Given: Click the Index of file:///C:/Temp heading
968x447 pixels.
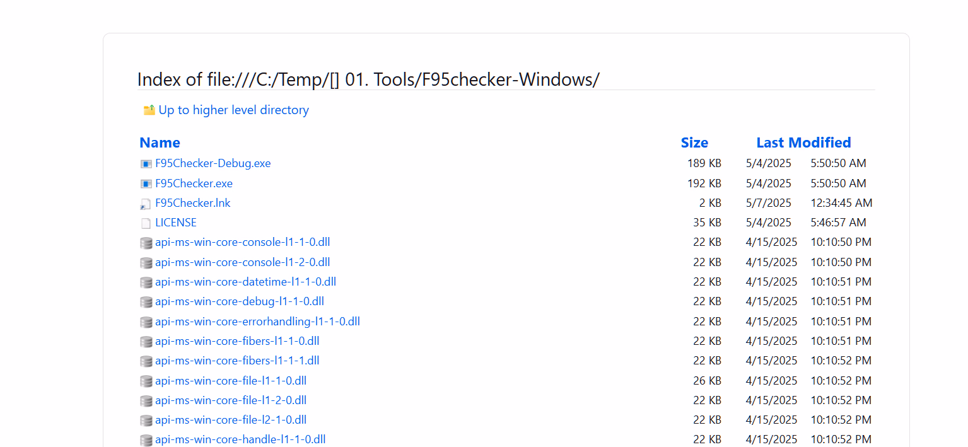Looking at the screenshot, I should tap(368, 79).
